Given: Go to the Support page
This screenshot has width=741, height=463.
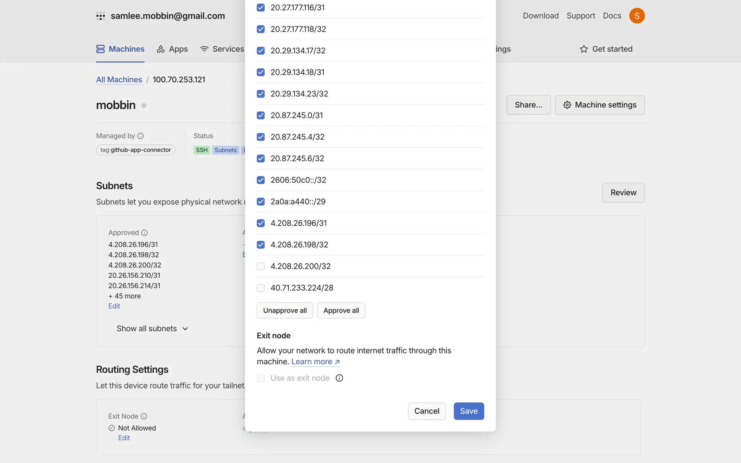Looking at the screenshot, I should click(x=580, y=16).
